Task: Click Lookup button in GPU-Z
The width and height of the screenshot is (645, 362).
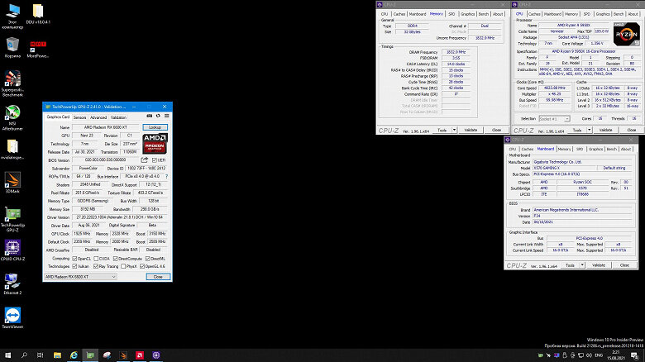Action: point(155,127)
